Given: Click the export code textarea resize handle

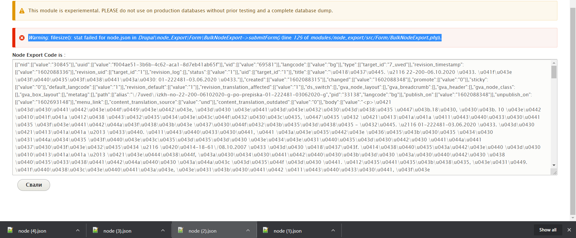Looking at the screenshot, I should pyautogui.click(x=554, y=172).
